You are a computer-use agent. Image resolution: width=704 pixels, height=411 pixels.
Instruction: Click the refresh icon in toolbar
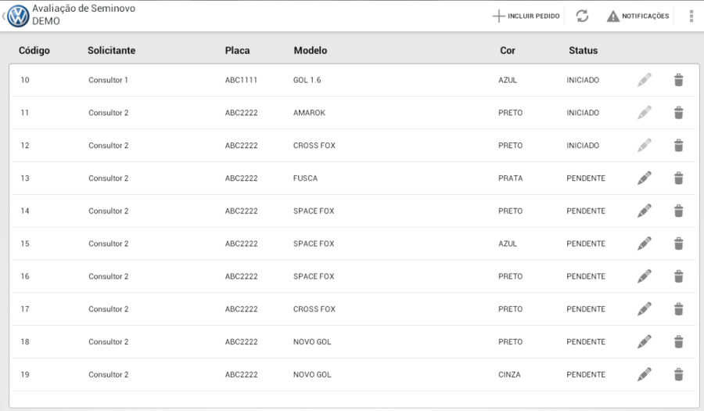click(582, 16)
